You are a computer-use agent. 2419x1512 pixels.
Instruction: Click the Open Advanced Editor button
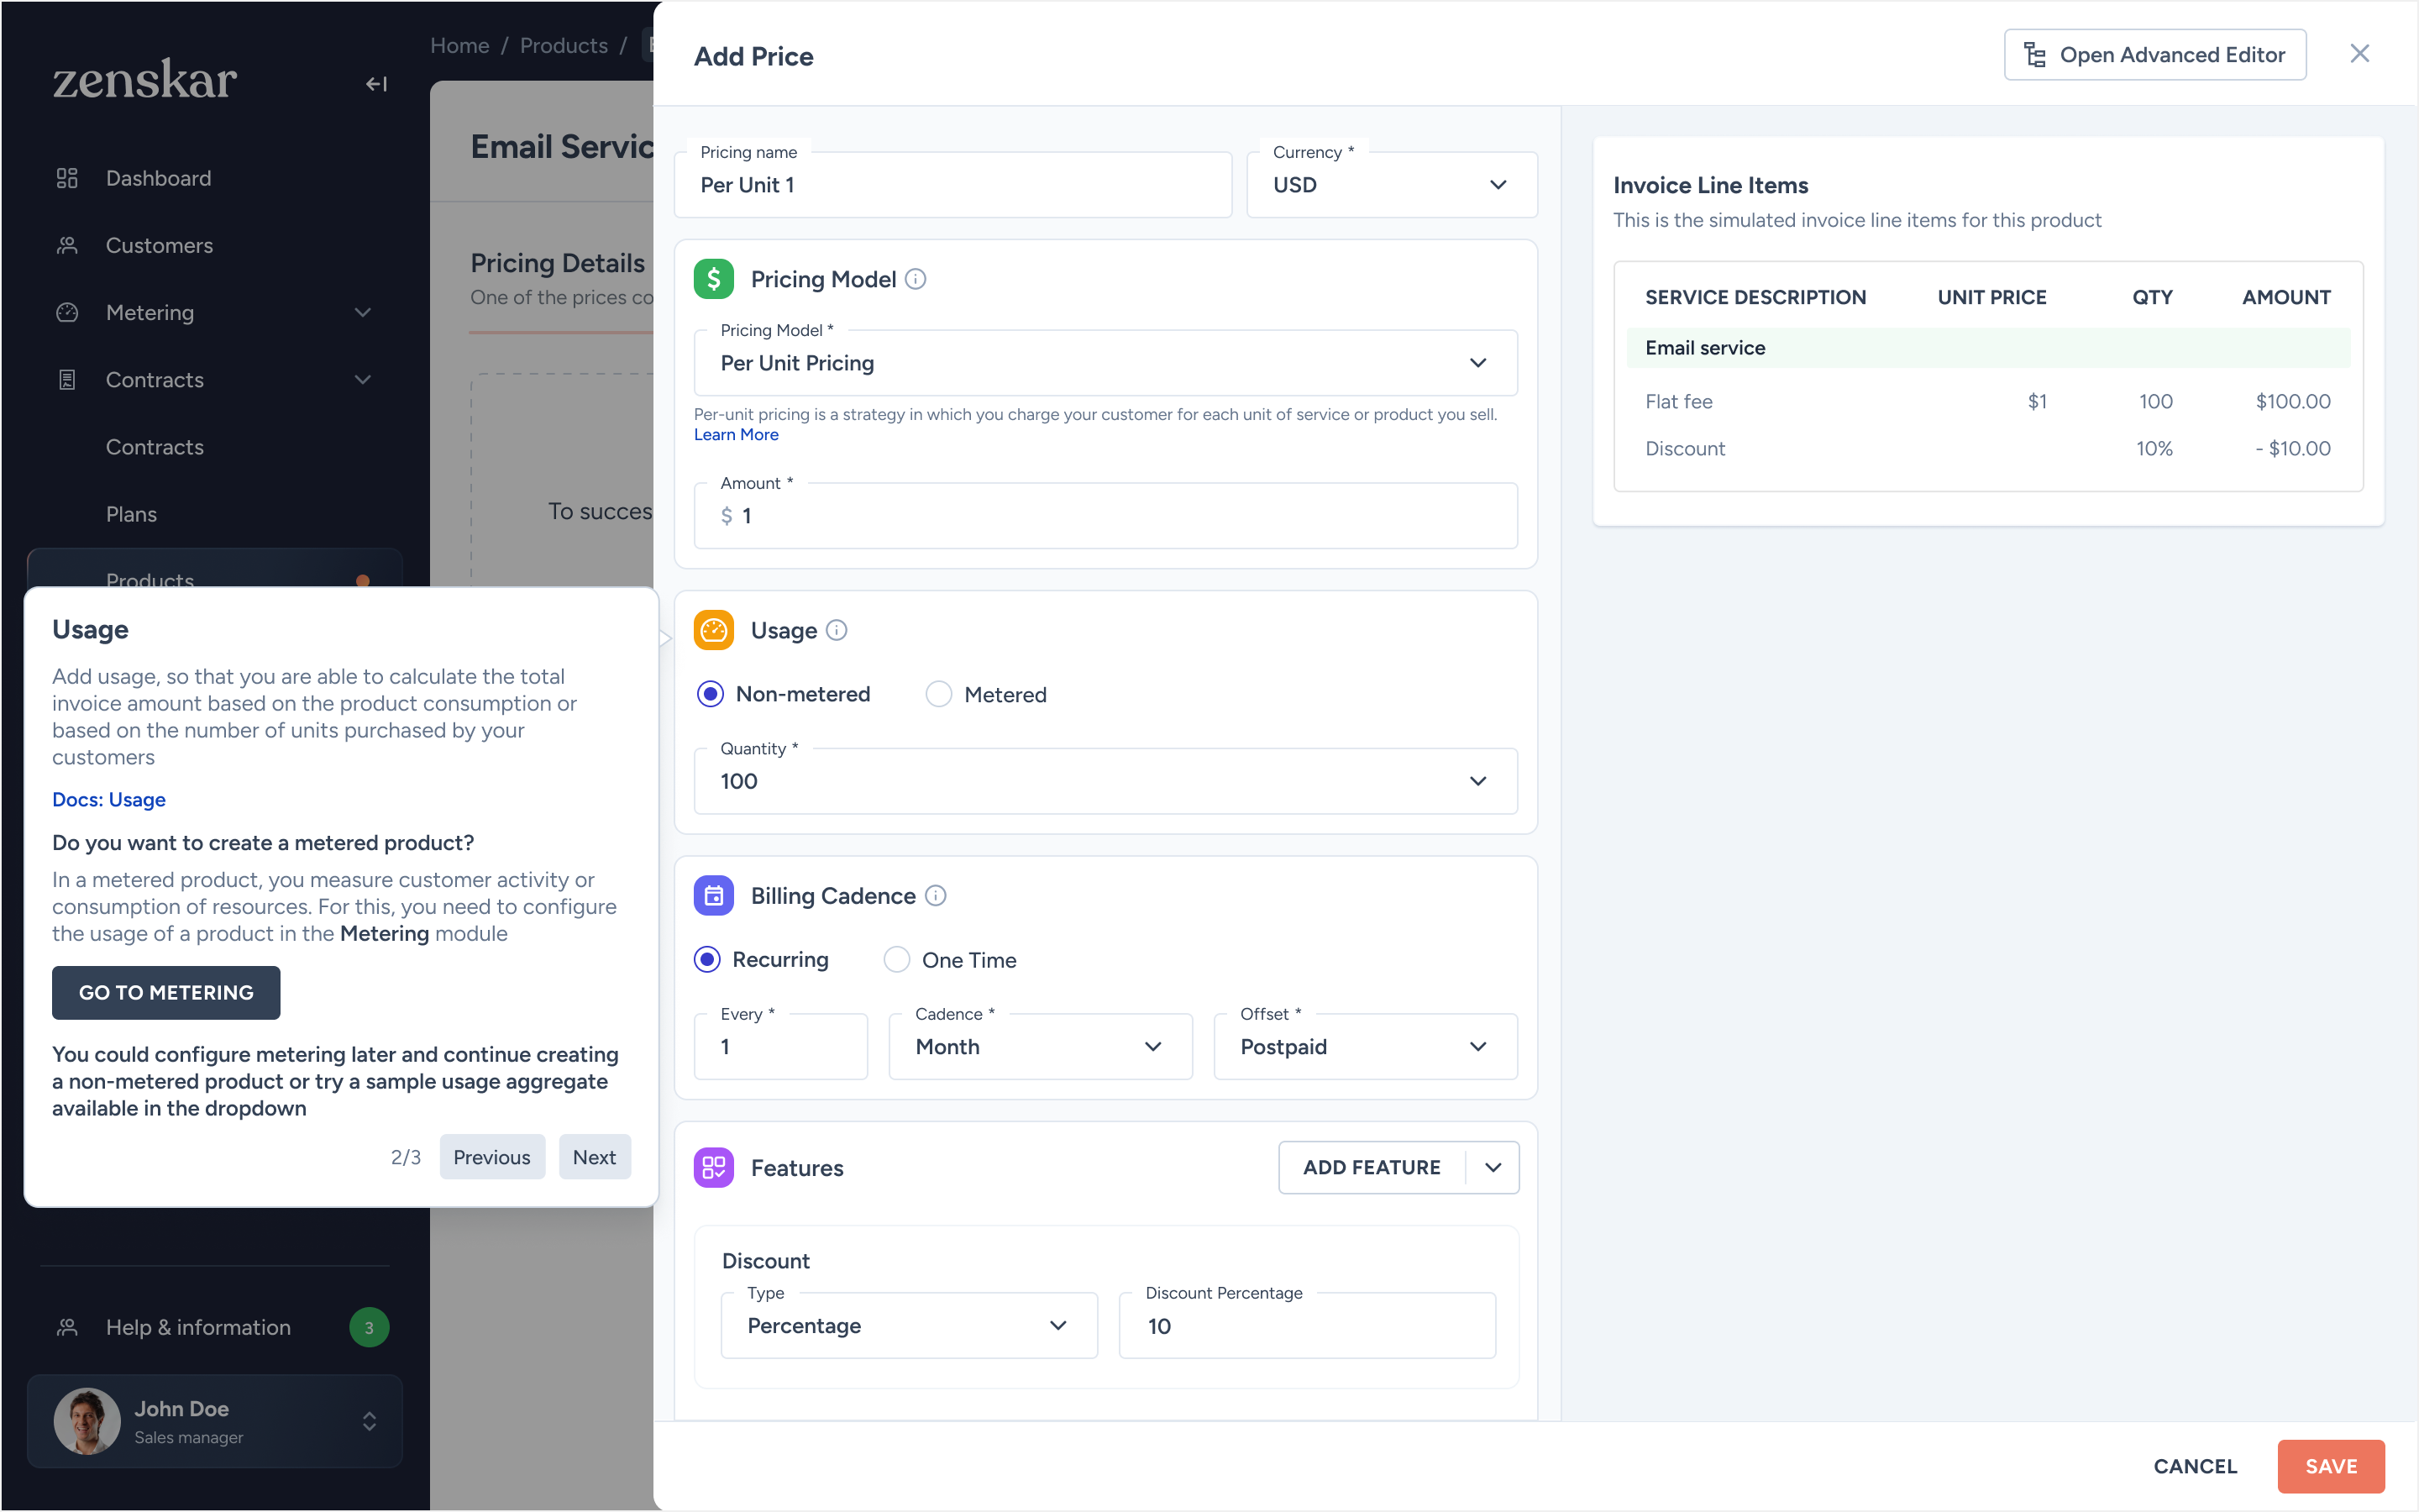2154,54
